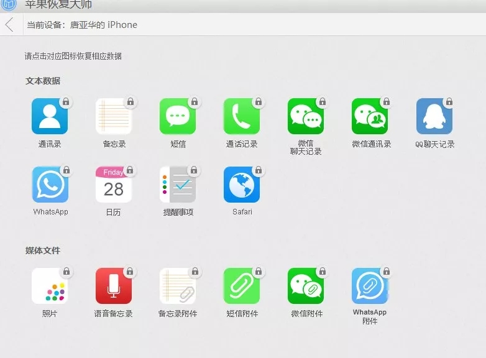The width and height of the screenshot is (486, 358).
Task: Open 微信附件 WeChat attachments icon
Action: [306, 287]
